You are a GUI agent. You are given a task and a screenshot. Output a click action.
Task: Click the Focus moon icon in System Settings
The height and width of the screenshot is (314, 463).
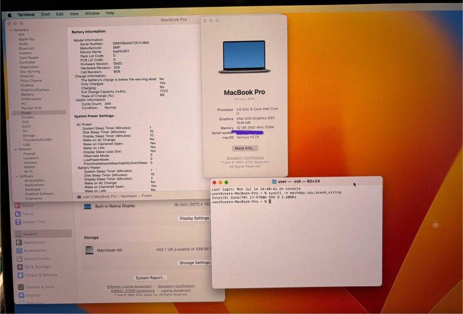coord(18,214)
